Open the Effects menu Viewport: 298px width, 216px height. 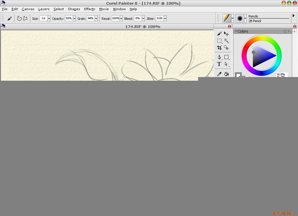pos(89,9)
